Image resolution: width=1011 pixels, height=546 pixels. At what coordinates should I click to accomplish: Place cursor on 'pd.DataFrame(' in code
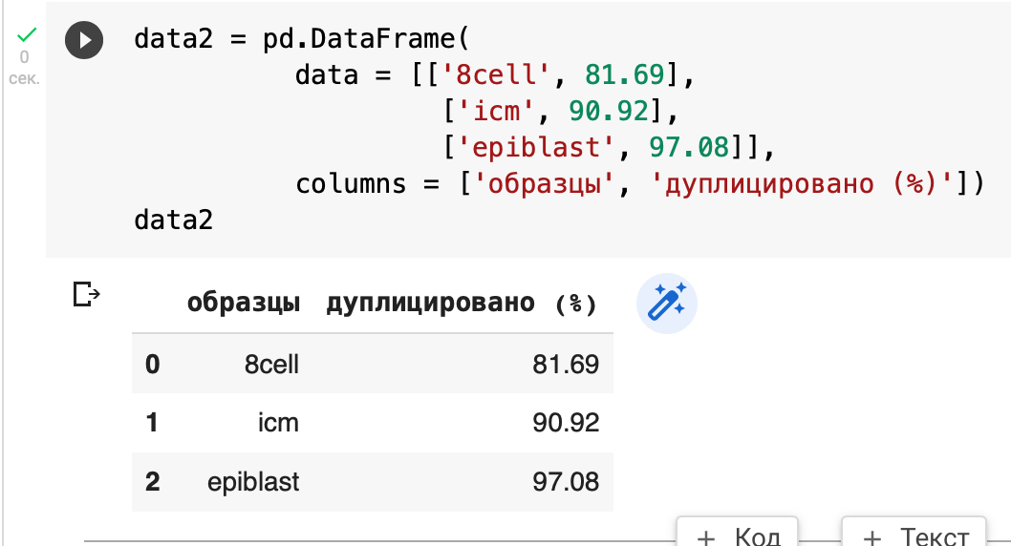366,38
